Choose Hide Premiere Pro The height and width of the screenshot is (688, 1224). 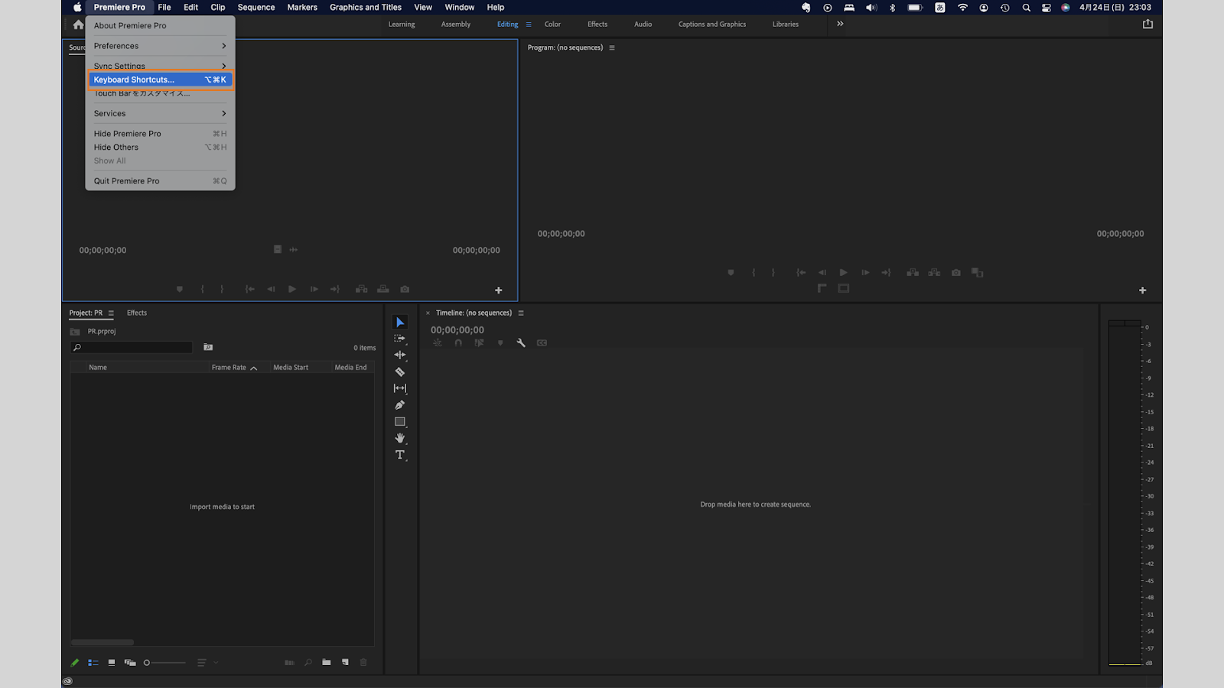(160, 134)
